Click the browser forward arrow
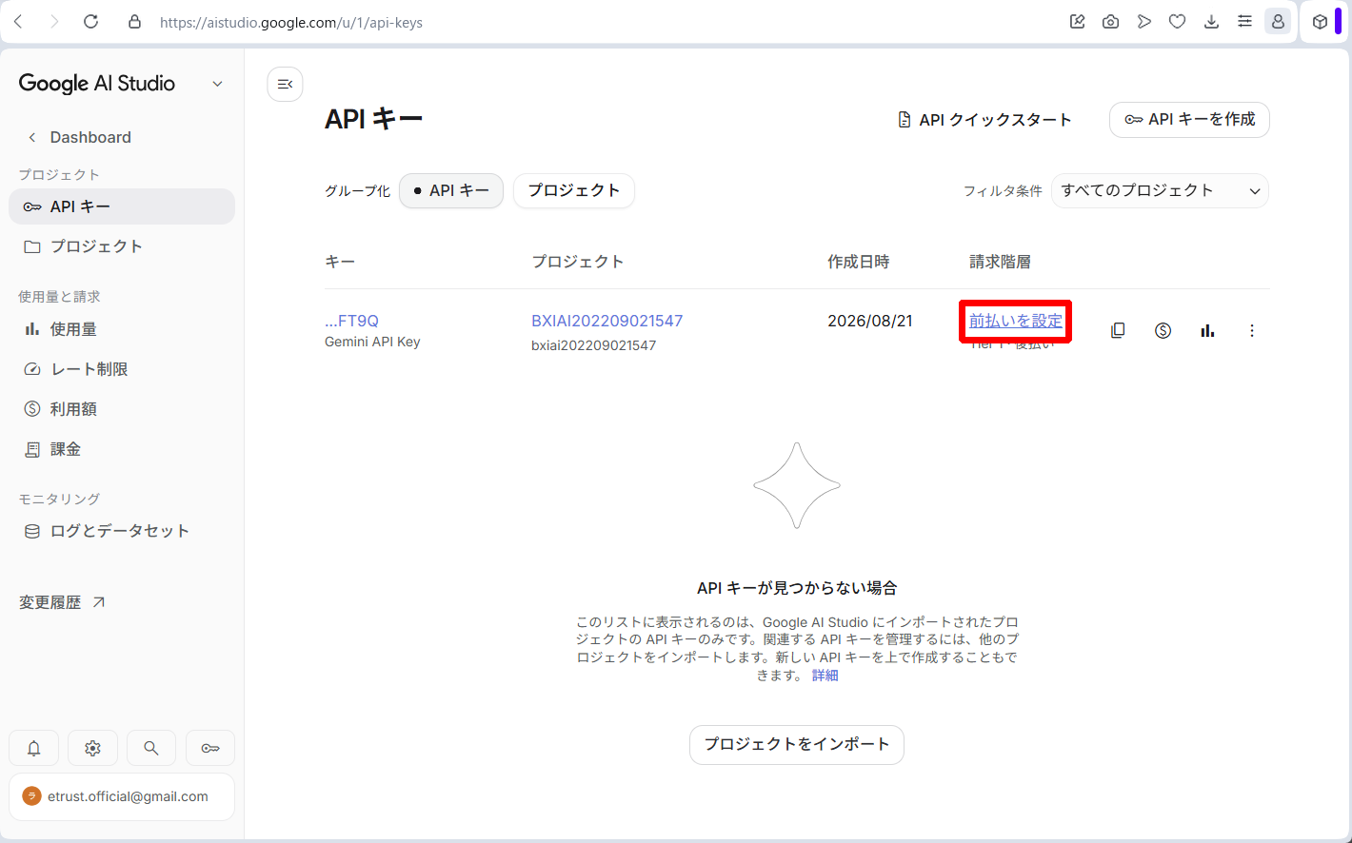Viewport: 1352px width, 843px height. [54, 21]
